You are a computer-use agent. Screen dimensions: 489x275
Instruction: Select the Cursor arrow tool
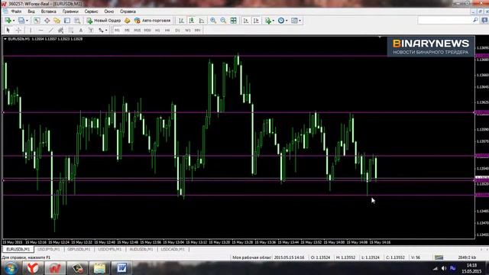coord(8,31)
